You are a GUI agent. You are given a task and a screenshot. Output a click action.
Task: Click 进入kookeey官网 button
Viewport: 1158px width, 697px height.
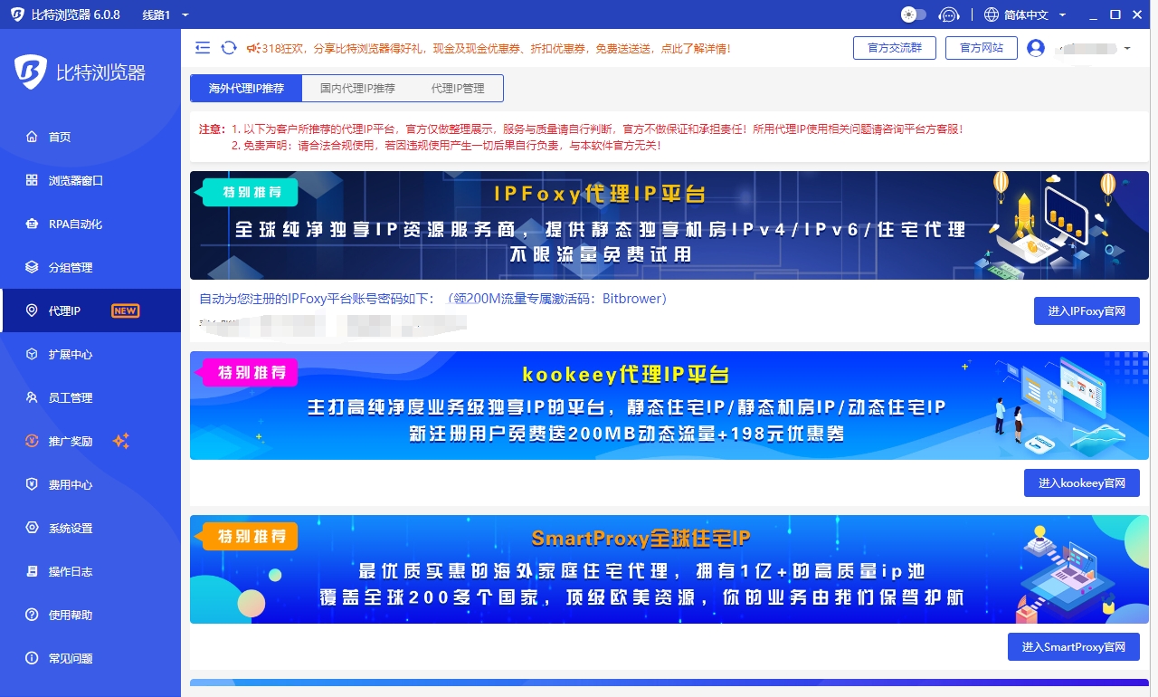1082,482
